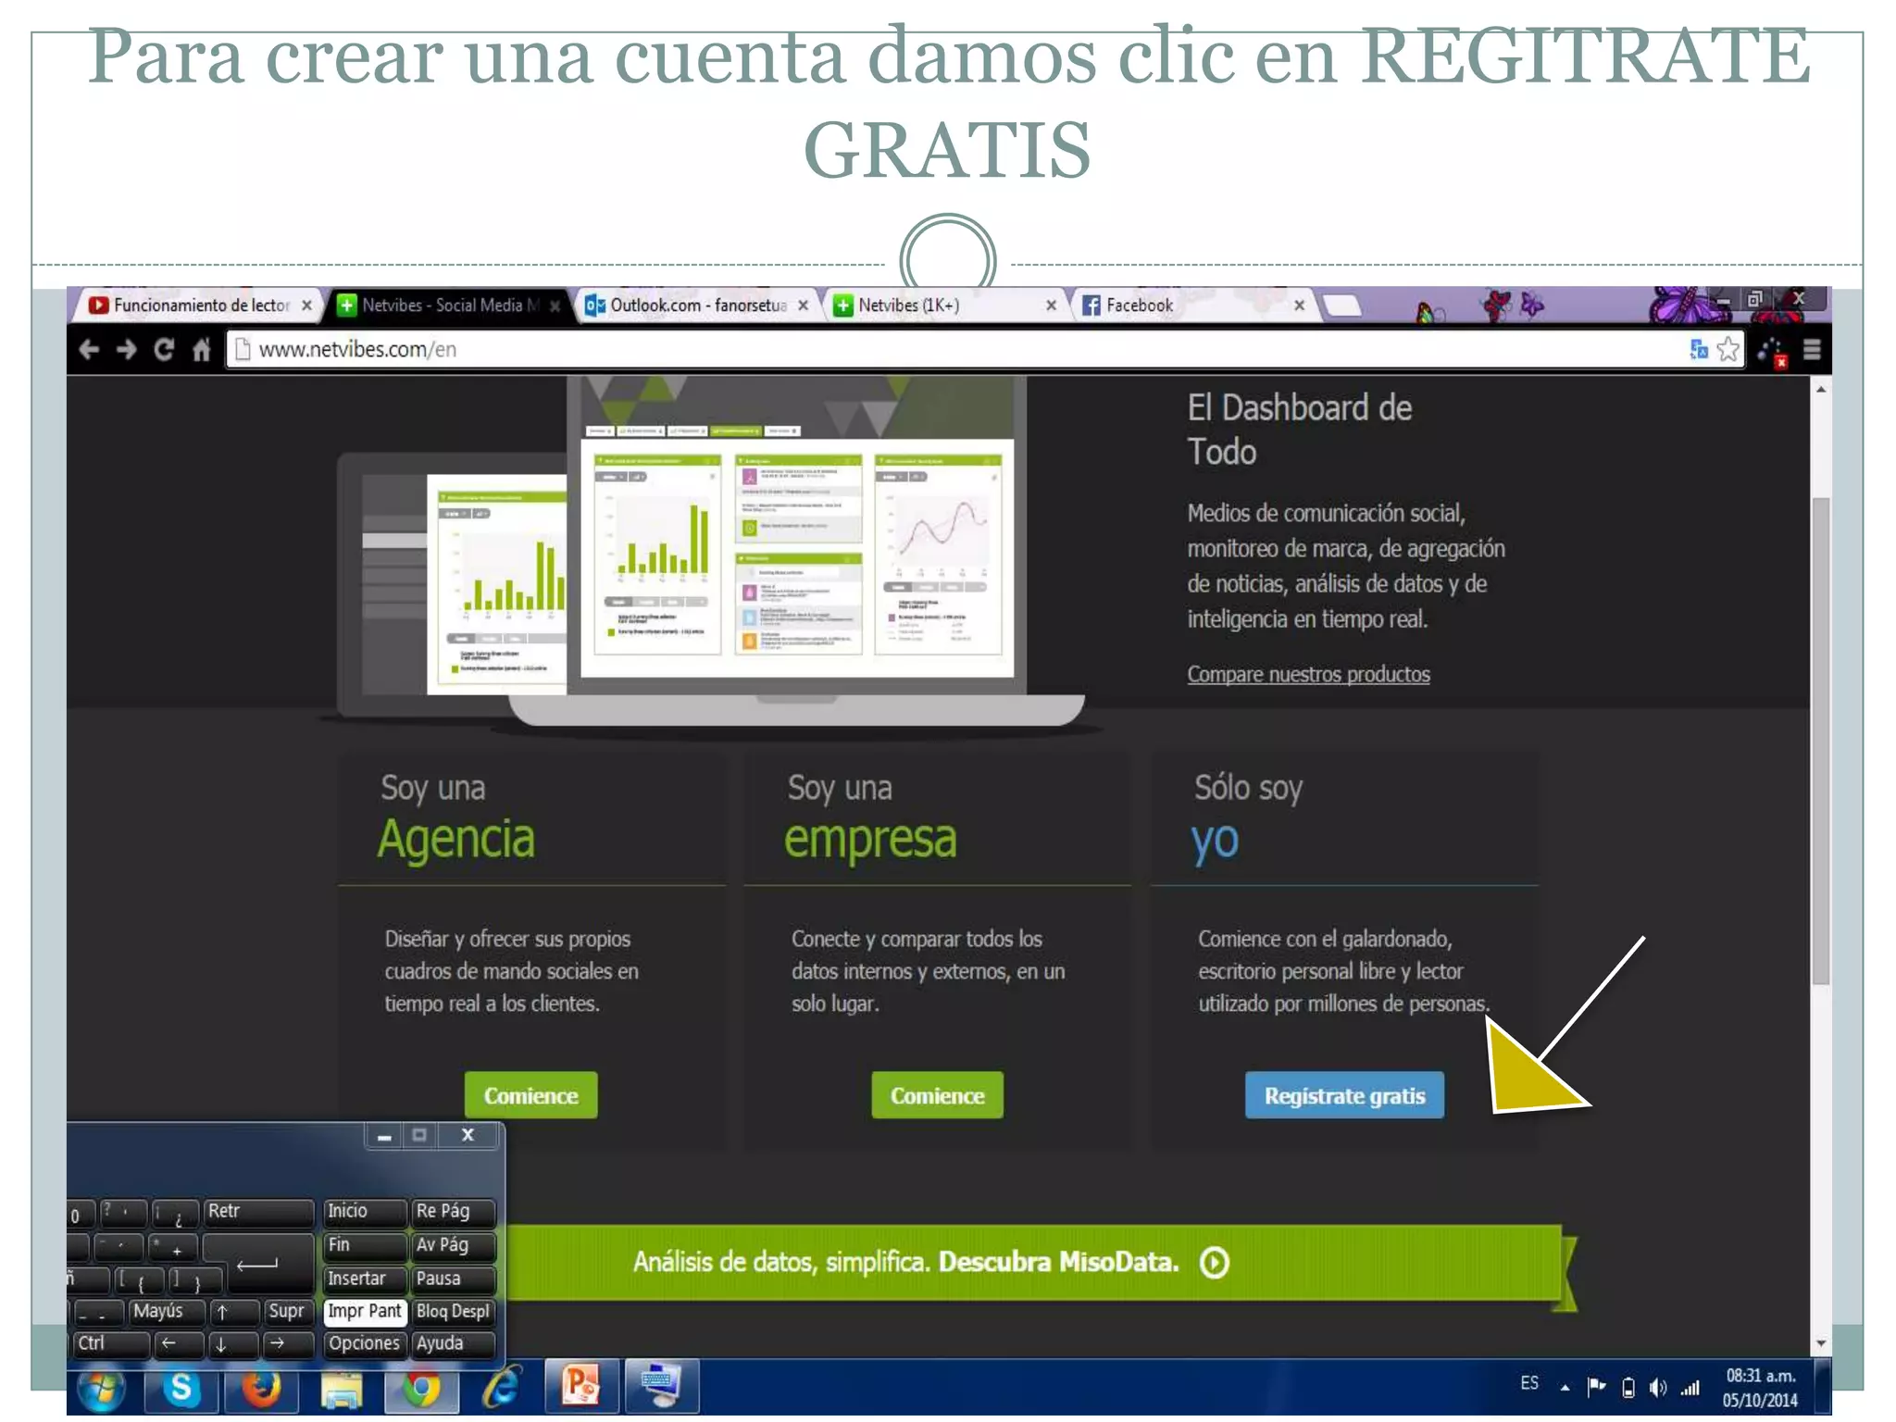Click Comience under empresa
The image size is (1896, 1422).
point(937,1096)
